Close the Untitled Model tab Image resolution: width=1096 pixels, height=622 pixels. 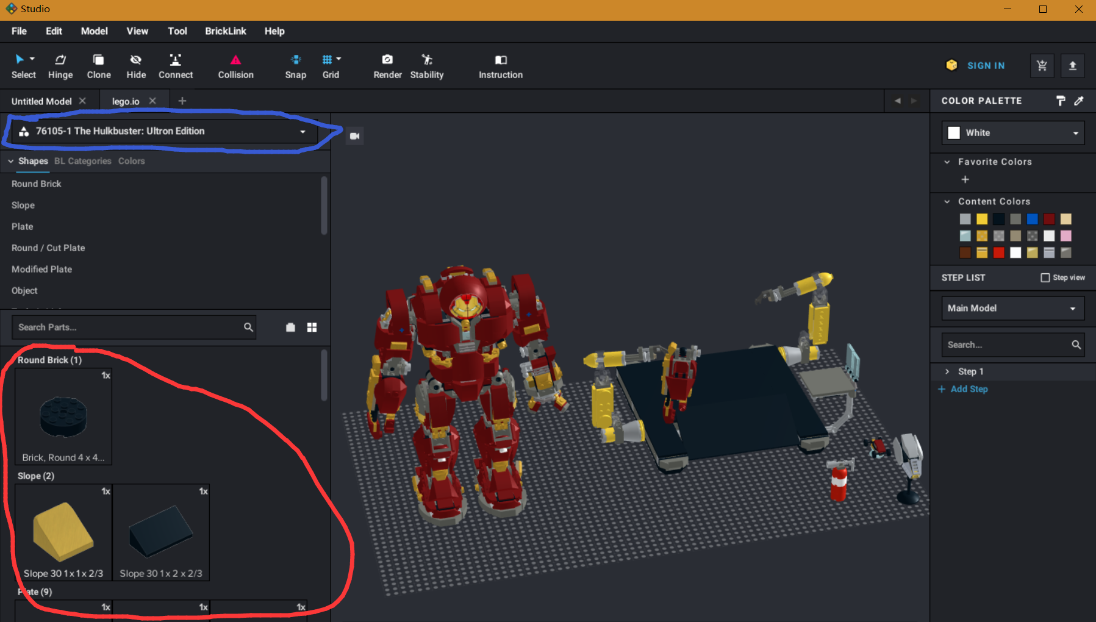(x=82, y=101)
